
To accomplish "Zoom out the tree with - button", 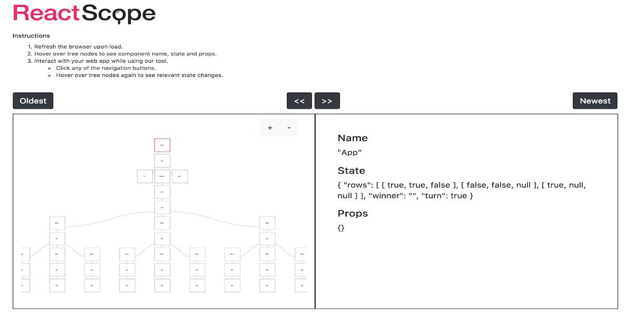I will pyautogui.click(x=289, y=127).
